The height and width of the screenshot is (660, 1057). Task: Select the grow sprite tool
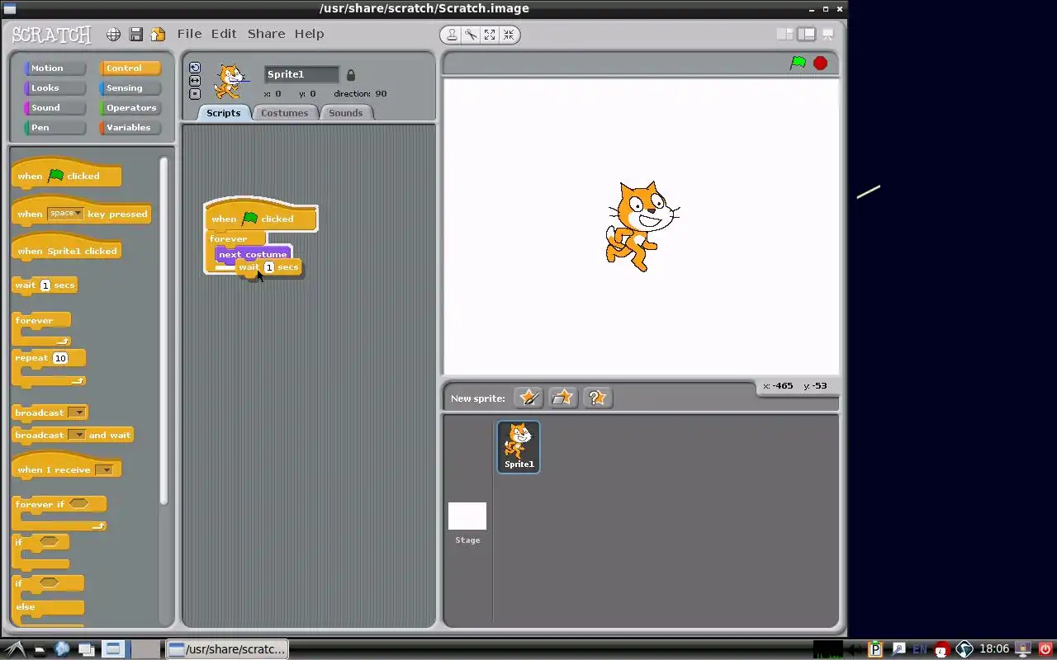(x=490, y=35)
